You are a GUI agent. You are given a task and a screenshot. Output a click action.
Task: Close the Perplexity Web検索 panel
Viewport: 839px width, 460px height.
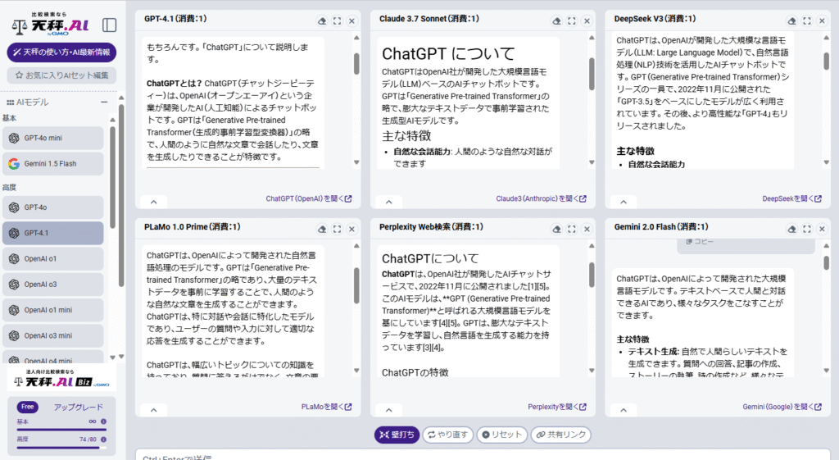pos(587,230)
